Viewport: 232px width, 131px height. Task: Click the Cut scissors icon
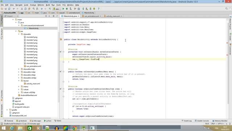click(22, 9)
